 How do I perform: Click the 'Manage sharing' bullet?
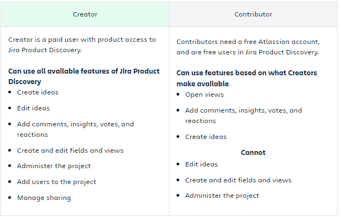tap(44, 198)
